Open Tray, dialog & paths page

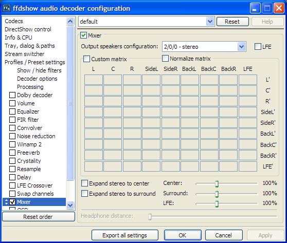click(x=30, y=46)
